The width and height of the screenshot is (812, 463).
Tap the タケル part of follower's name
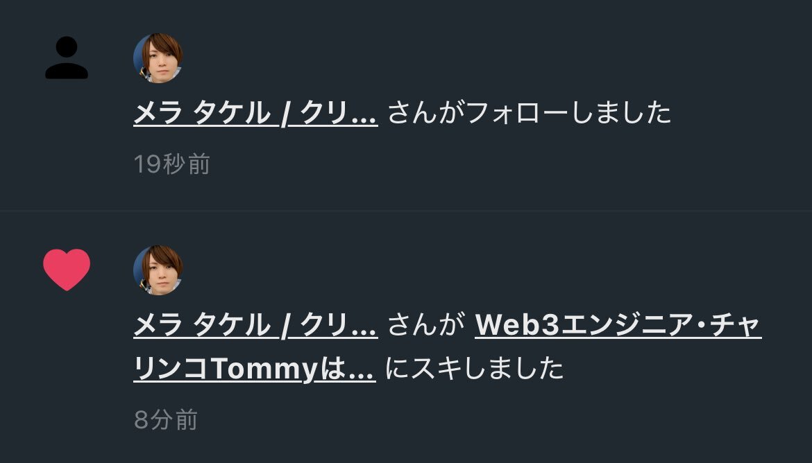(x=232, y=113)
